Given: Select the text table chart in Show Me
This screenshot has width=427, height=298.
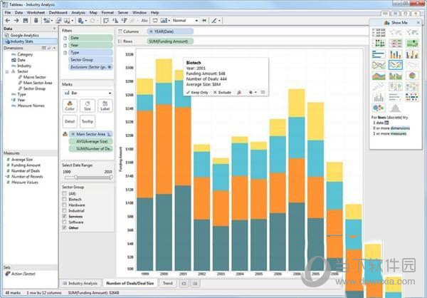Looking at the screenshot, I should pyautogui.click(x=379, y=33).
